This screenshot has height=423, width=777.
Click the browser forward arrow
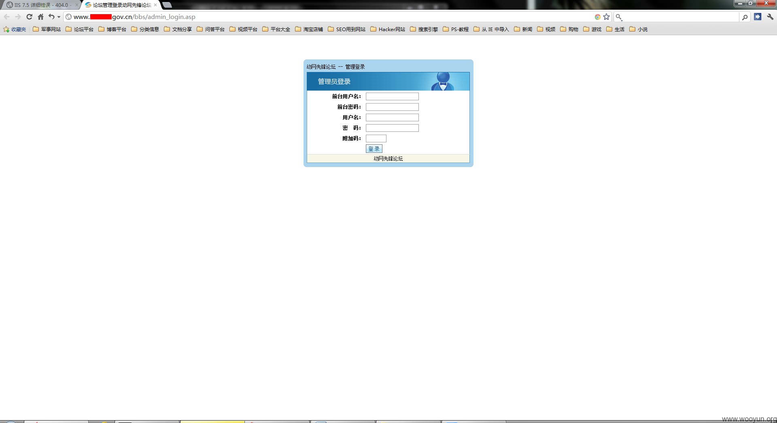coord(18,17)
